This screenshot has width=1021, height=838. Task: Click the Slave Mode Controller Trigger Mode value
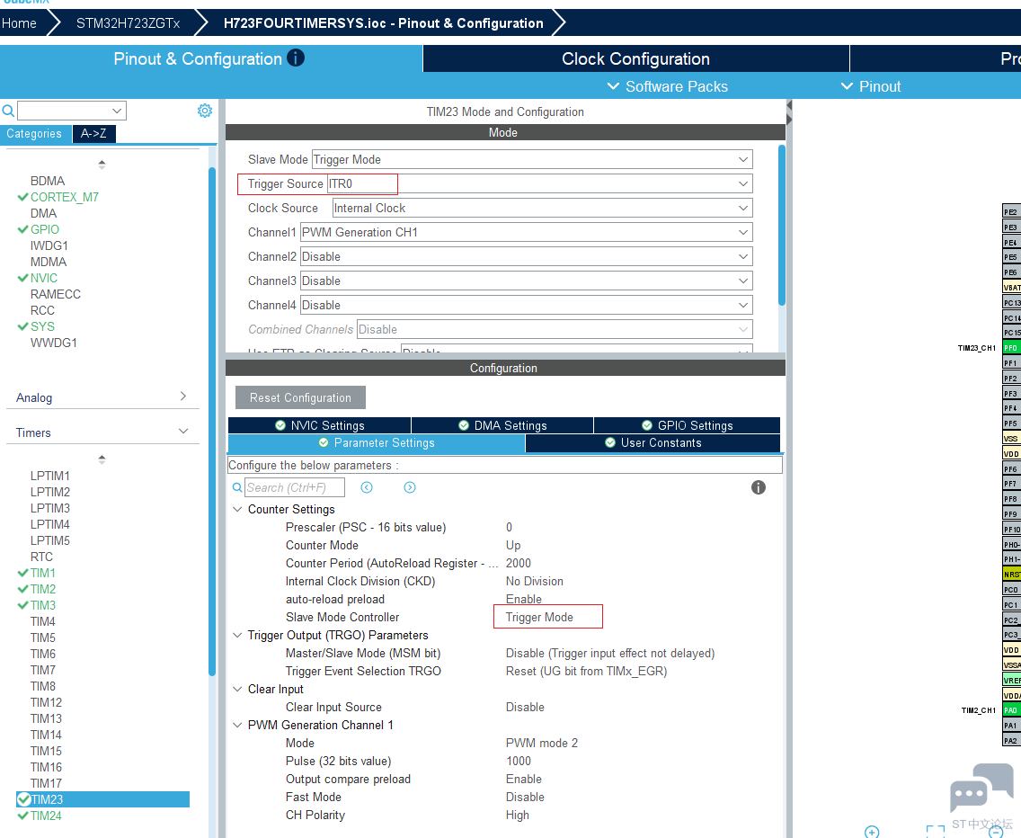[540, 617]
